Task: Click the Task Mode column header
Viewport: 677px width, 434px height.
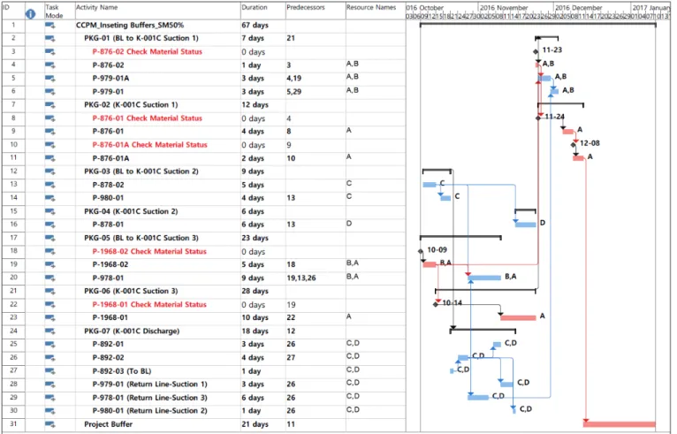Action: coord(55,11)
